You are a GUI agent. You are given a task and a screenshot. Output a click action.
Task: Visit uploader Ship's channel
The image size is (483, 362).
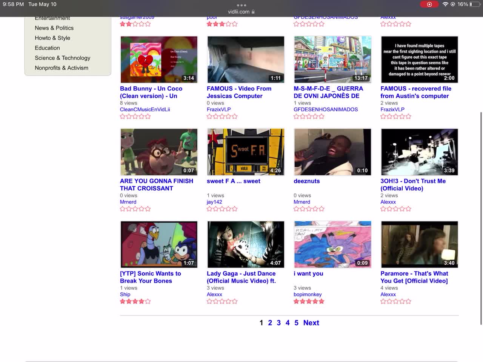point(125,294)
